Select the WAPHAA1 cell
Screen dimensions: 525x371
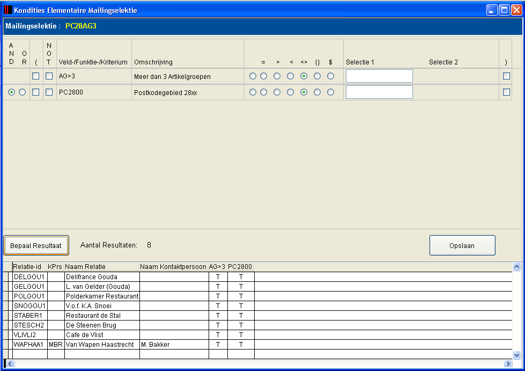click(x=30, y=345)
